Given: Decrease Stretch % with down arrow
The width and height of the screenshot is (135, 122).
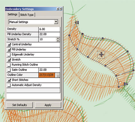Looking at the screenshot, I should click(58, 41).
